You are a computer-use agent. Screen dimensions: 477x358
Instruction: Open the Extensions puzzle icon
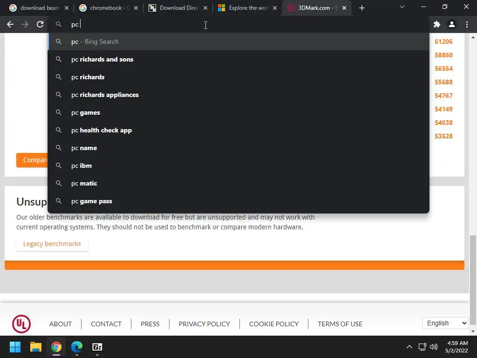tap(437, 24)
